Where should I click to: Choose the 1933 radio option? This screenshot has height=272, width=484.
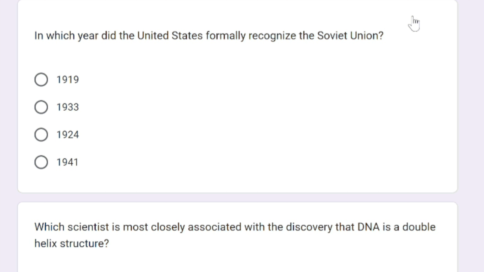pyautogui.click(x=41, y=107)
